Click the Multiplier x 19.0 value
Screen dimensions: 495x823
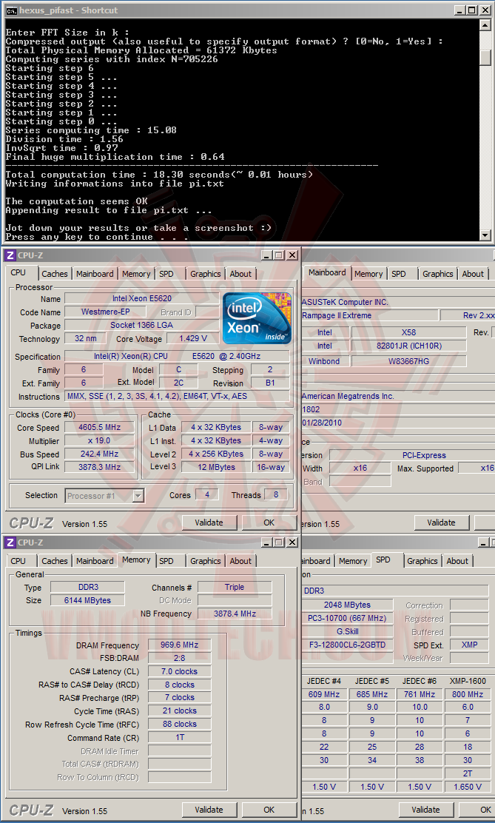pyautogui.click(x=99, y=441)
